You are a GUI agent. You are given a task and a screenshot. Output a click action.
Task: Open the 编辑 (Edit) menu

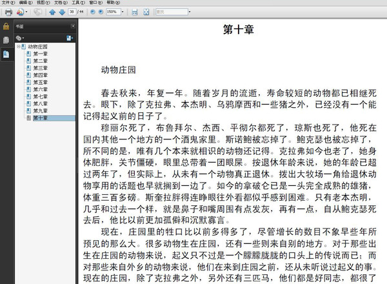point(26,3)
